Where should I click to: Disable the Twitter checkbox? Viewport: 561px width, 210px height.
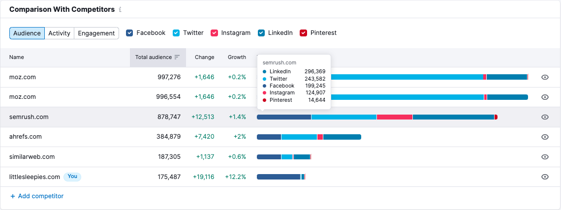pyautogui.click(x=176, y=33)
